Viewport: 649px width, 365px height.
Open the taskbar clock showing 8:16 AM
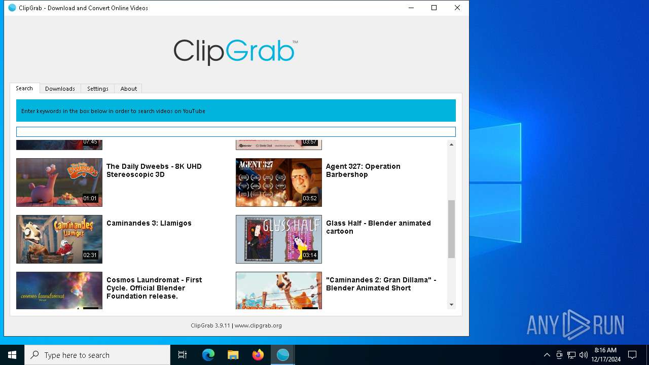click(x=605, y=355)
